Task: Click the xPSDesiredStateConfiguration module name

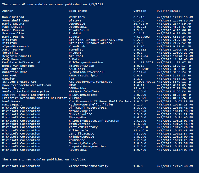Action: pyautogui.click(x=94, y=121)
